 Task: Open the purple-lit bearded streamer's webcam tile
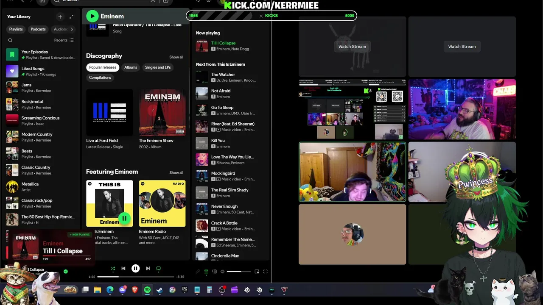(462, 109)
